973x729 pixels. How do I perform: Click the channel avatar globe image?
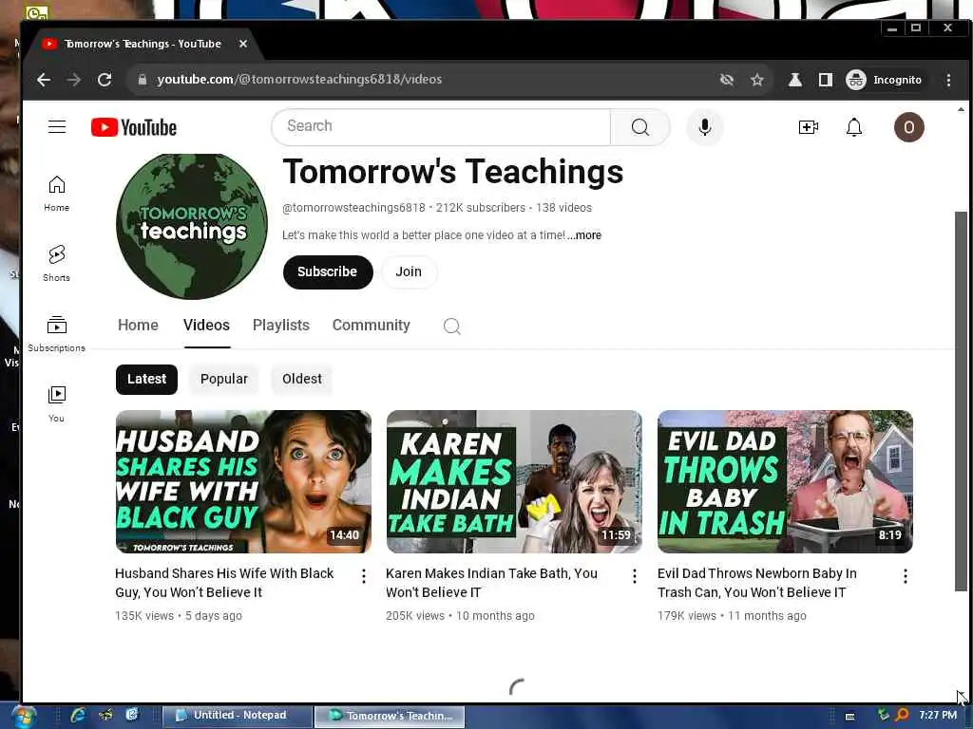tap(192, 226)
